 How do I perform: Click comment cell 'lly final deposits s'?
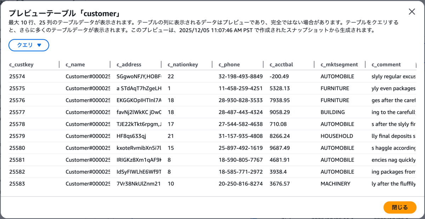coord(394,136)
